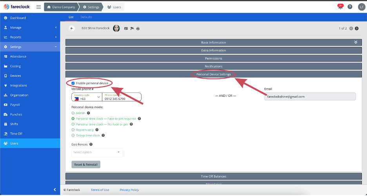Image resolution: width=367 pixels, height=196 pixels.
Task: Toggle the hamburger menu icon
Action: [x=38, y=7]
